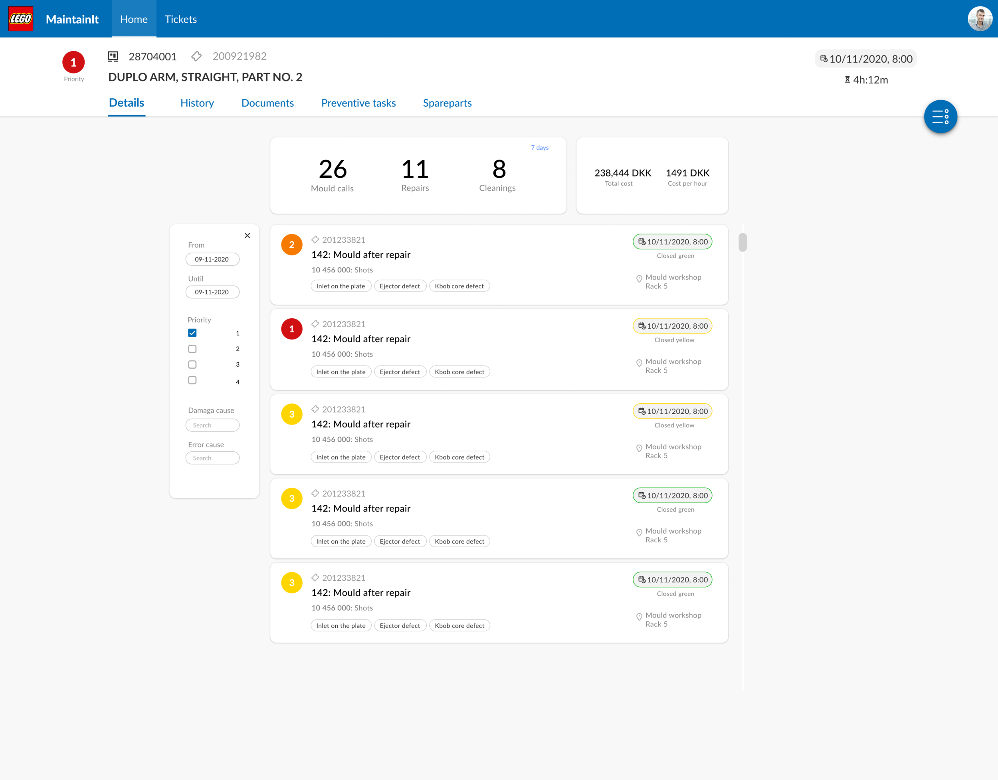Close the filter panel with the X

pyautogui.click(x=247, y=236)
